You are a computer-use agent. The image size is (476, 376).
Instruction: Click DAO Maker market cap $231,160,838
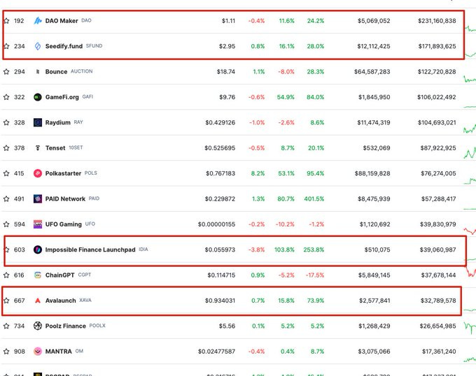(x=437, y=21)
